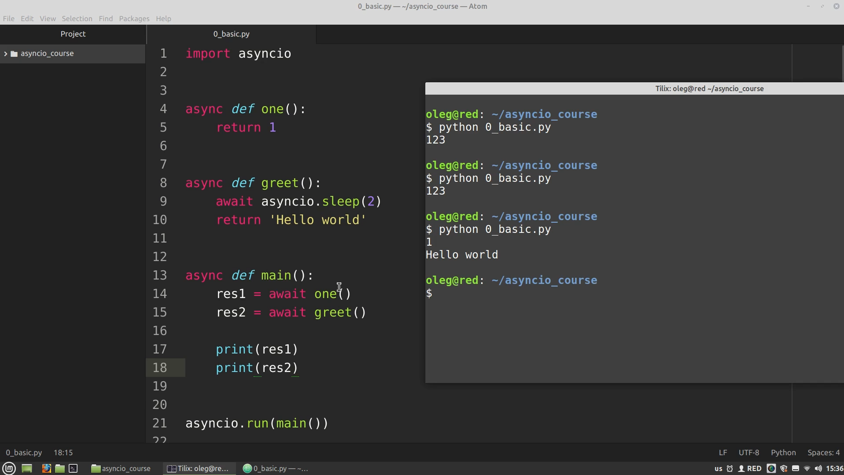This screenshot has width=844, height=475.
Task: Open the LF line ending selector
Action: (722, 453)
